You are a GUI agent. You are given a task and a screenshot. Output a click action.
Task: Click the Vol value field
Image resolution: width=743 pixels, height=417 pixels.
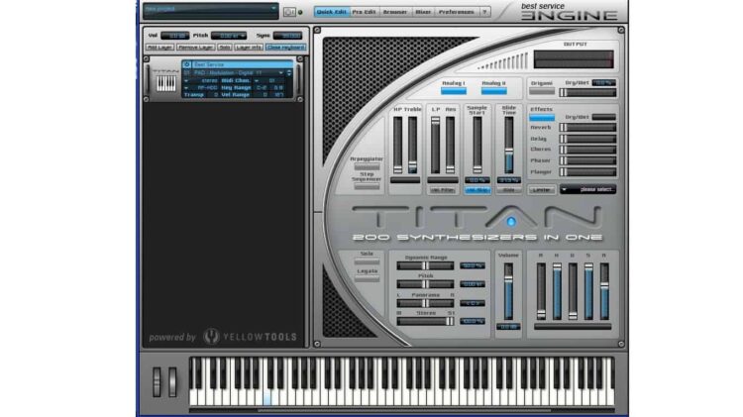[174, 36]
